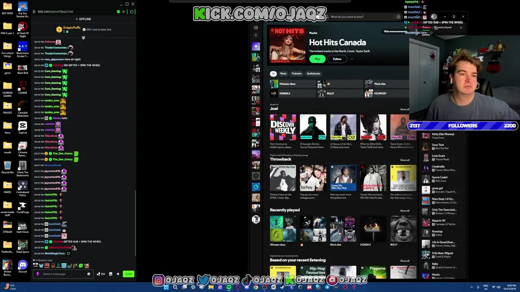Open Liked Songs purple heart in sidebar

point(256,46)
